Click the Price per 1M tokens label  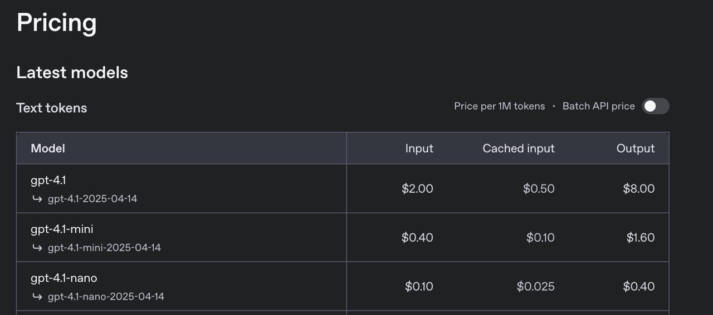500,106
